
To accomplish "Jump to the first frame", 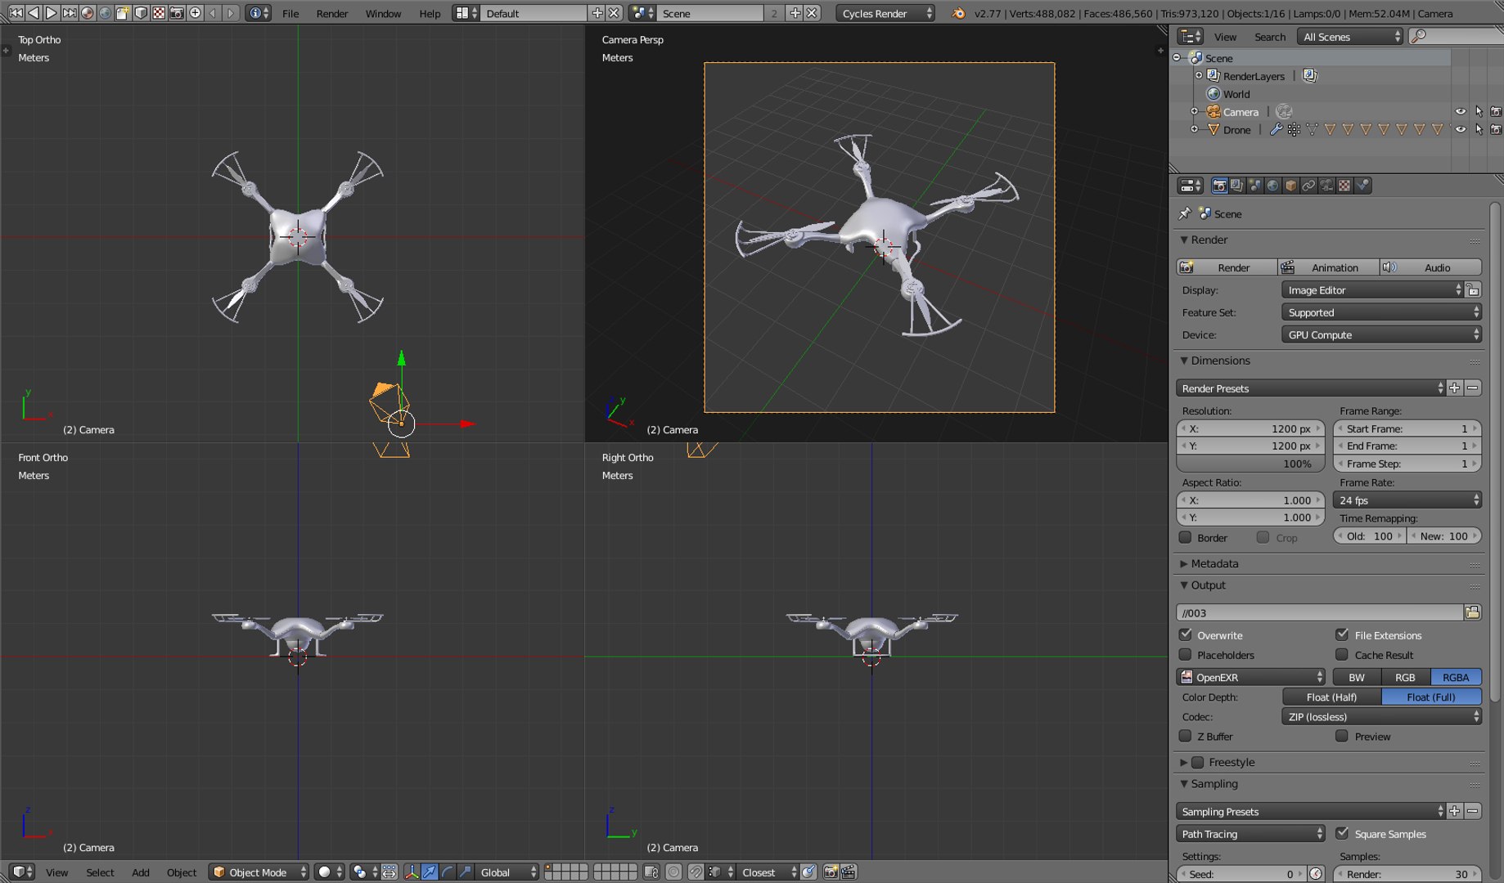I will 16,13.
